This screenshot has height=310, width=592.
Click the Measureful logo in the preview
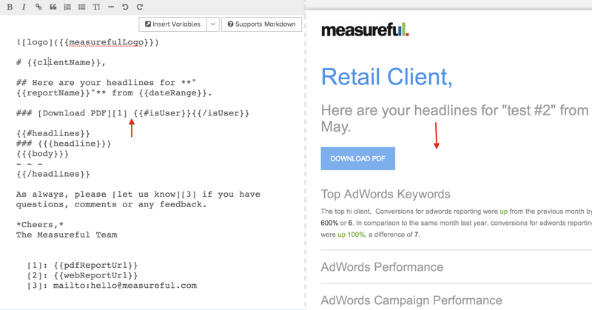tap(364, 30)
